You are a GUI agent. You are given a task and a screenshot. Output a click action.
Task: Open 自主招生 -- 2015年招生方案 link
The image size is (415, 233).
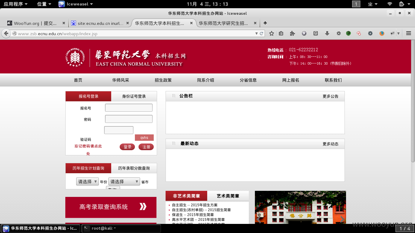[195, 205]
